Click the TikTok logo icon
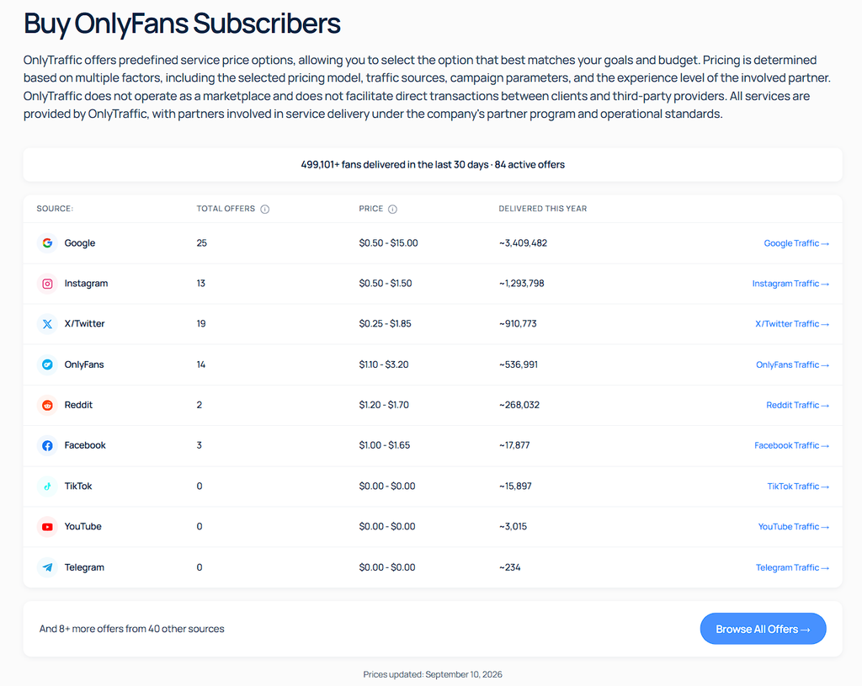This screenshot has height=686, width=862. click(47, 486)
